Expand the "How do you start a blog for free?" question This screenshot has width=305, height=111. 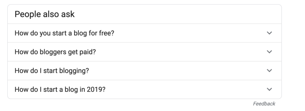[144, 33]
